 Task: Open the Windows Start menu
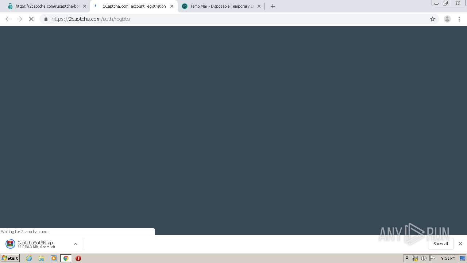(x=10, y=258)
